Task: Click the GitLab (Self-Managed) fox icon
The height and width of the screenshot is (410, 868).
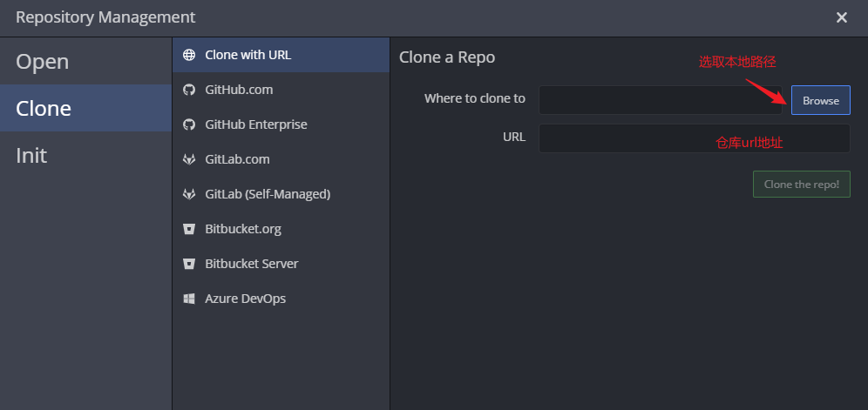Action: pos(189,194)
